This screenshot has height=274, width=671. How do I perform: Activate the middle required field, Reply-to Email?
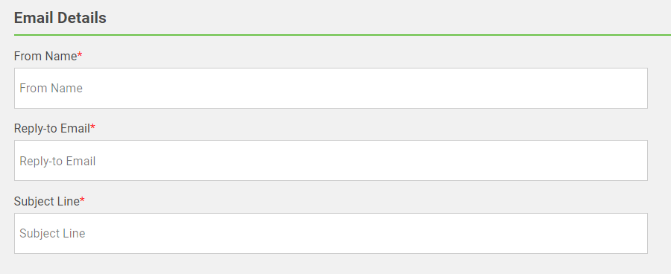(x=331, y=160)
